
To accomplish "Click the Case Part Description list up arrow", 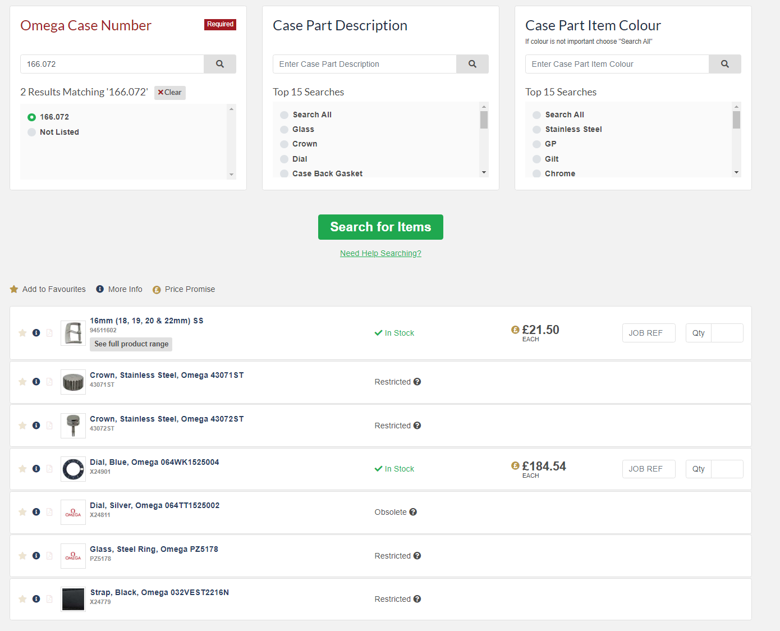I will pos(484,107).
